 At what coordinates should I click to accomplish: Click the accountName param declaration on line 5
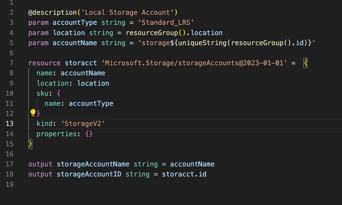[75, 43]
